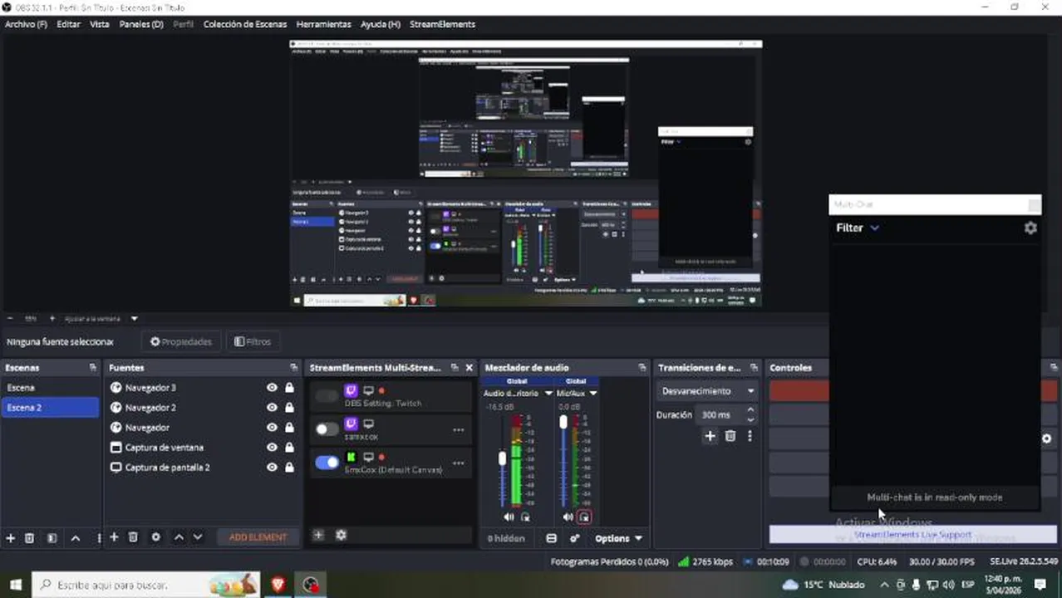
Task: Mute the Mic/Aux speaker icon
Action: 568,517
